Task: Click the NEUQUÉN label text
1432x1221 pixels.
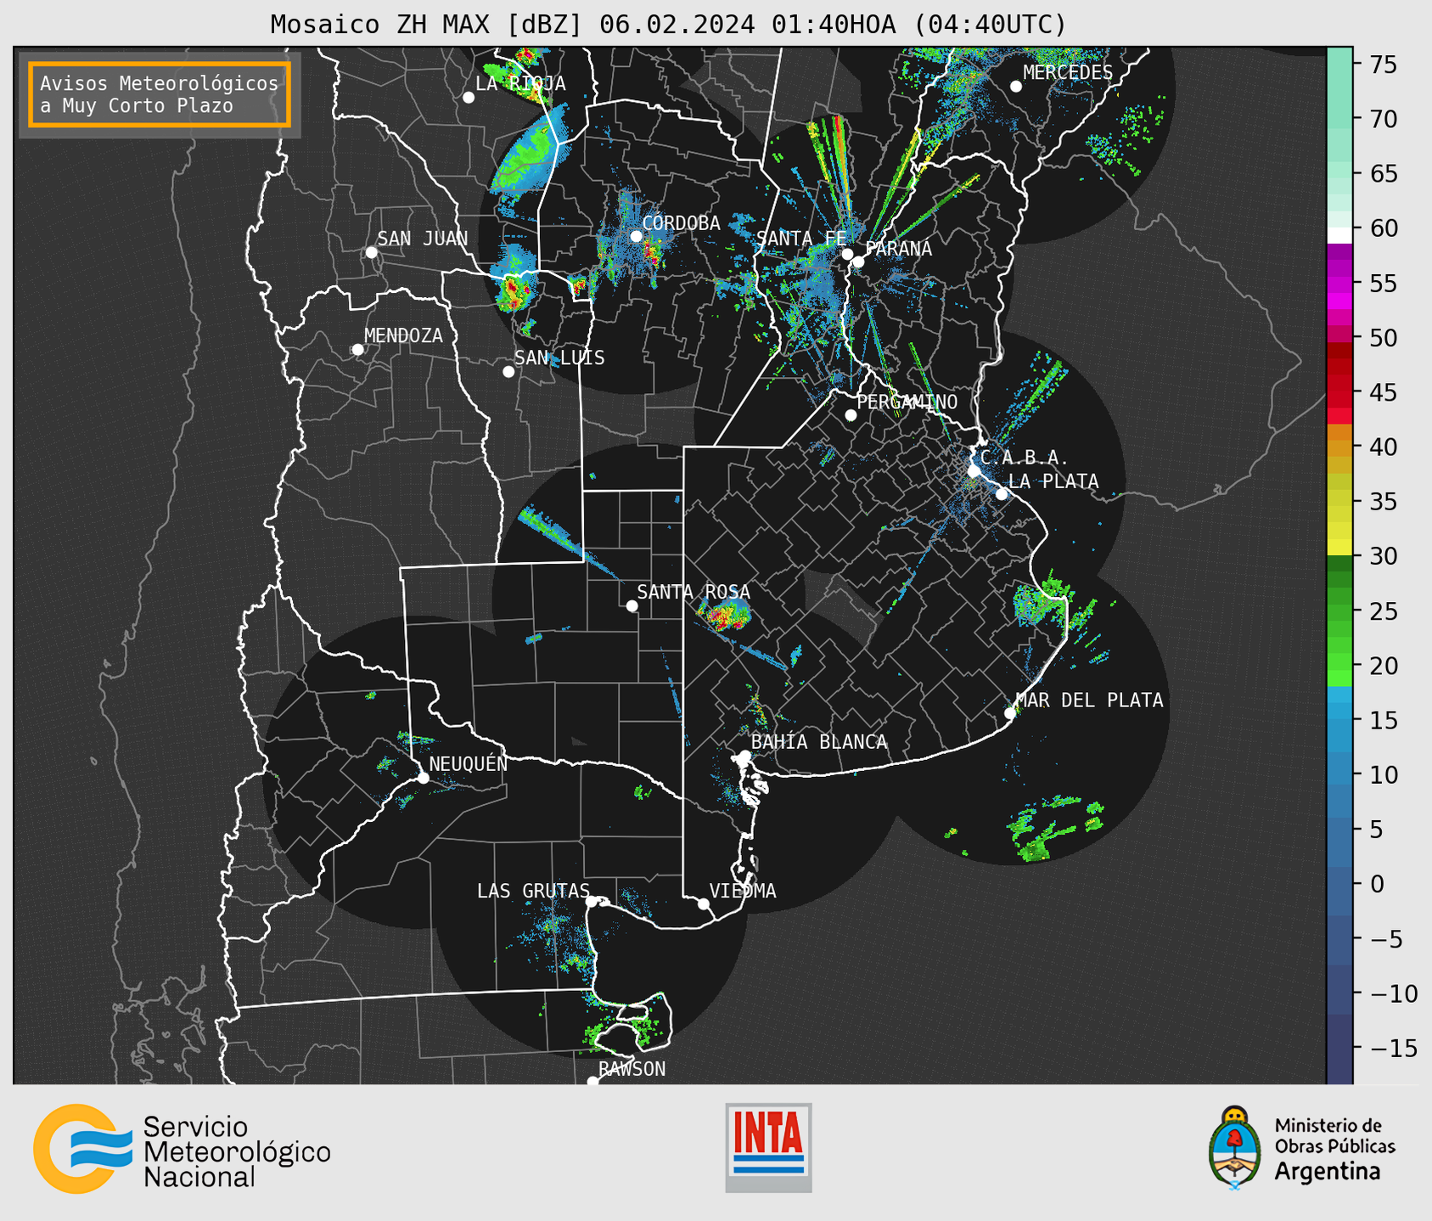Action: 468,763
